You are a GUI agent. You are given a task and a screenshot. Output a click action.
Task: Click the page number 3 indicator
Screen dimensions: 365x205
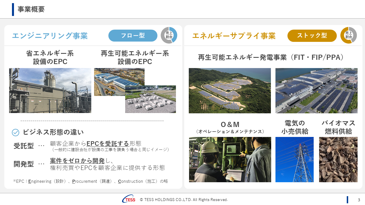pyautogui.click(x=359, y=200)
